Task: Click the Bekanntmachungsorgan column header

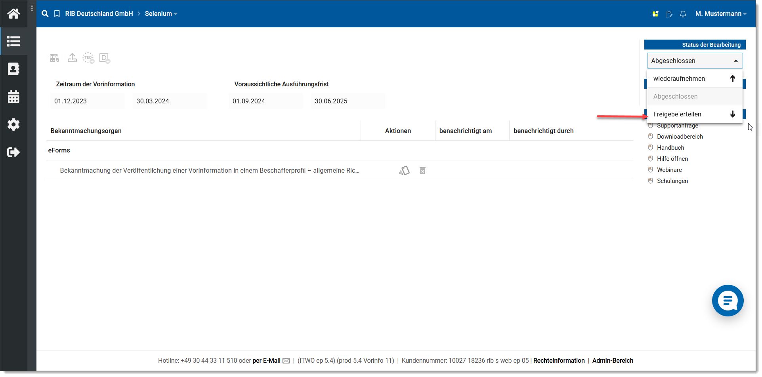Action: click(86, 131)
